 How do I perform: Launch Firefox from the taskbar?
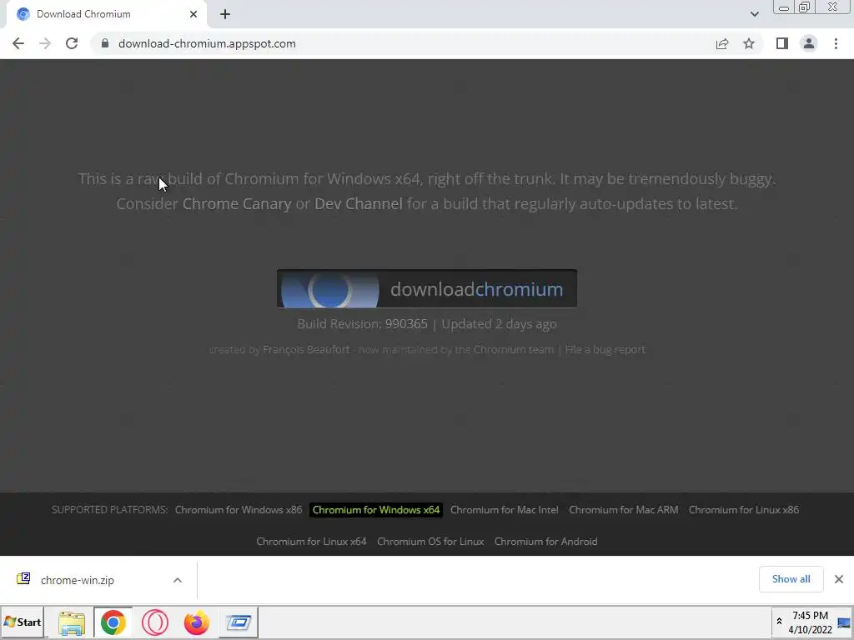click(x=197, y=622)
